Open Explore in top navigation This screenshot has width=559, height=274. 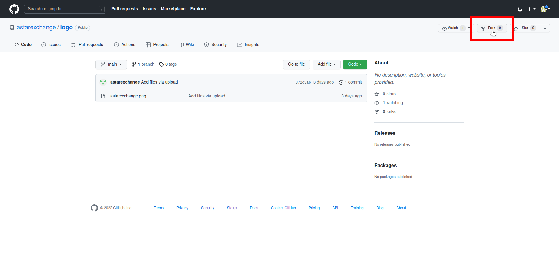(198, 9)
